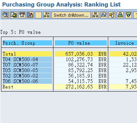Select row T06 SCM500-06
This screenshot has width=137, height=123.
tap(27, 81)
